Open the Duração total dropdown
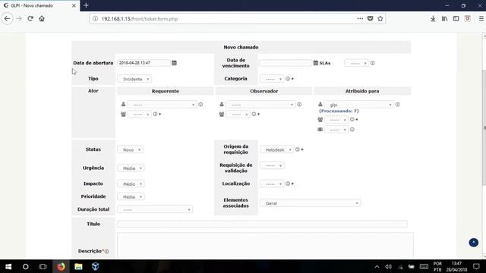486x273 pixels. pyautogui.click(x=155, y=209)
